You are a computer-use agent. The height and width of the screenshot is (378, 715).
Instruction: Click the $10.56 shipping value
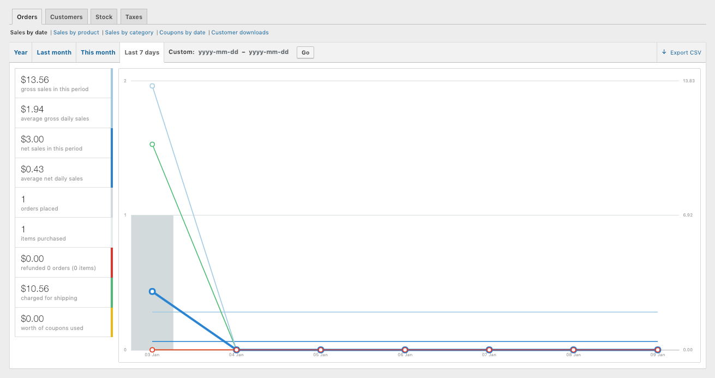(x=35, y=289)
